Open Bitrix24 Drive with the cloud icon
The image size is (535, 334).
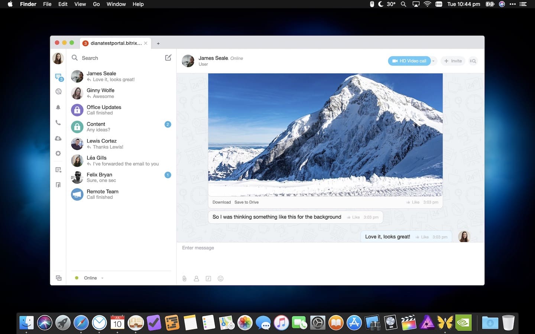[58, 138]
